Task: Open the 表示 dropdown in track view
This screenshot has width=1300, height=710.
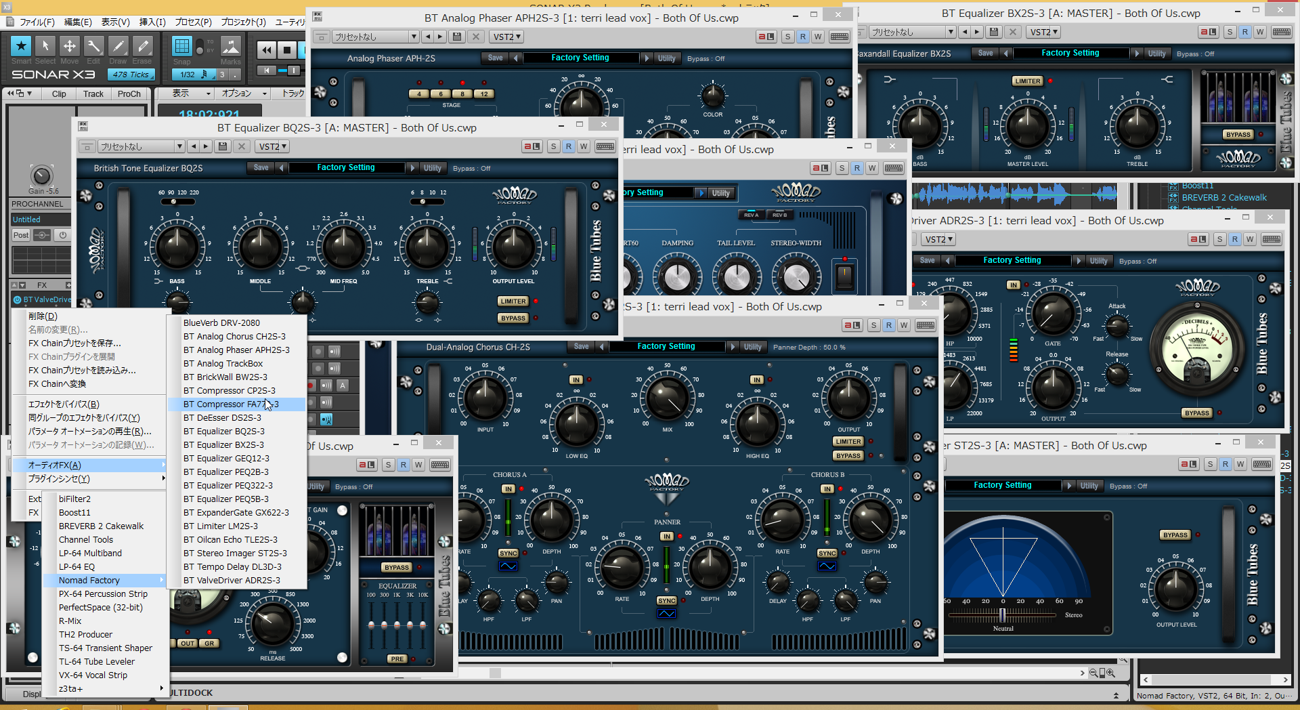Action: tap(187, 93)
